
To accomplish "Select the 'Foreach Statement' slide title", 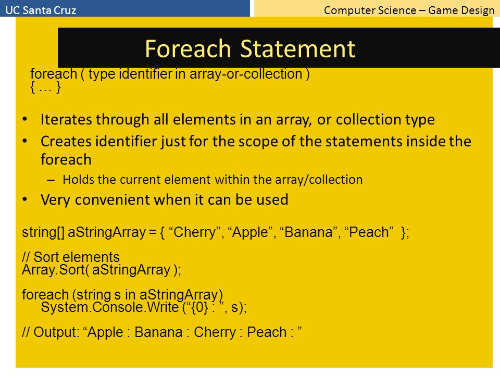I will click(250, 49).
